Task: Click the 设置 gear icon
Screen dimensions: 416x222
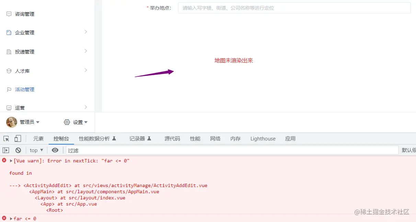Action: coord(67,122)
